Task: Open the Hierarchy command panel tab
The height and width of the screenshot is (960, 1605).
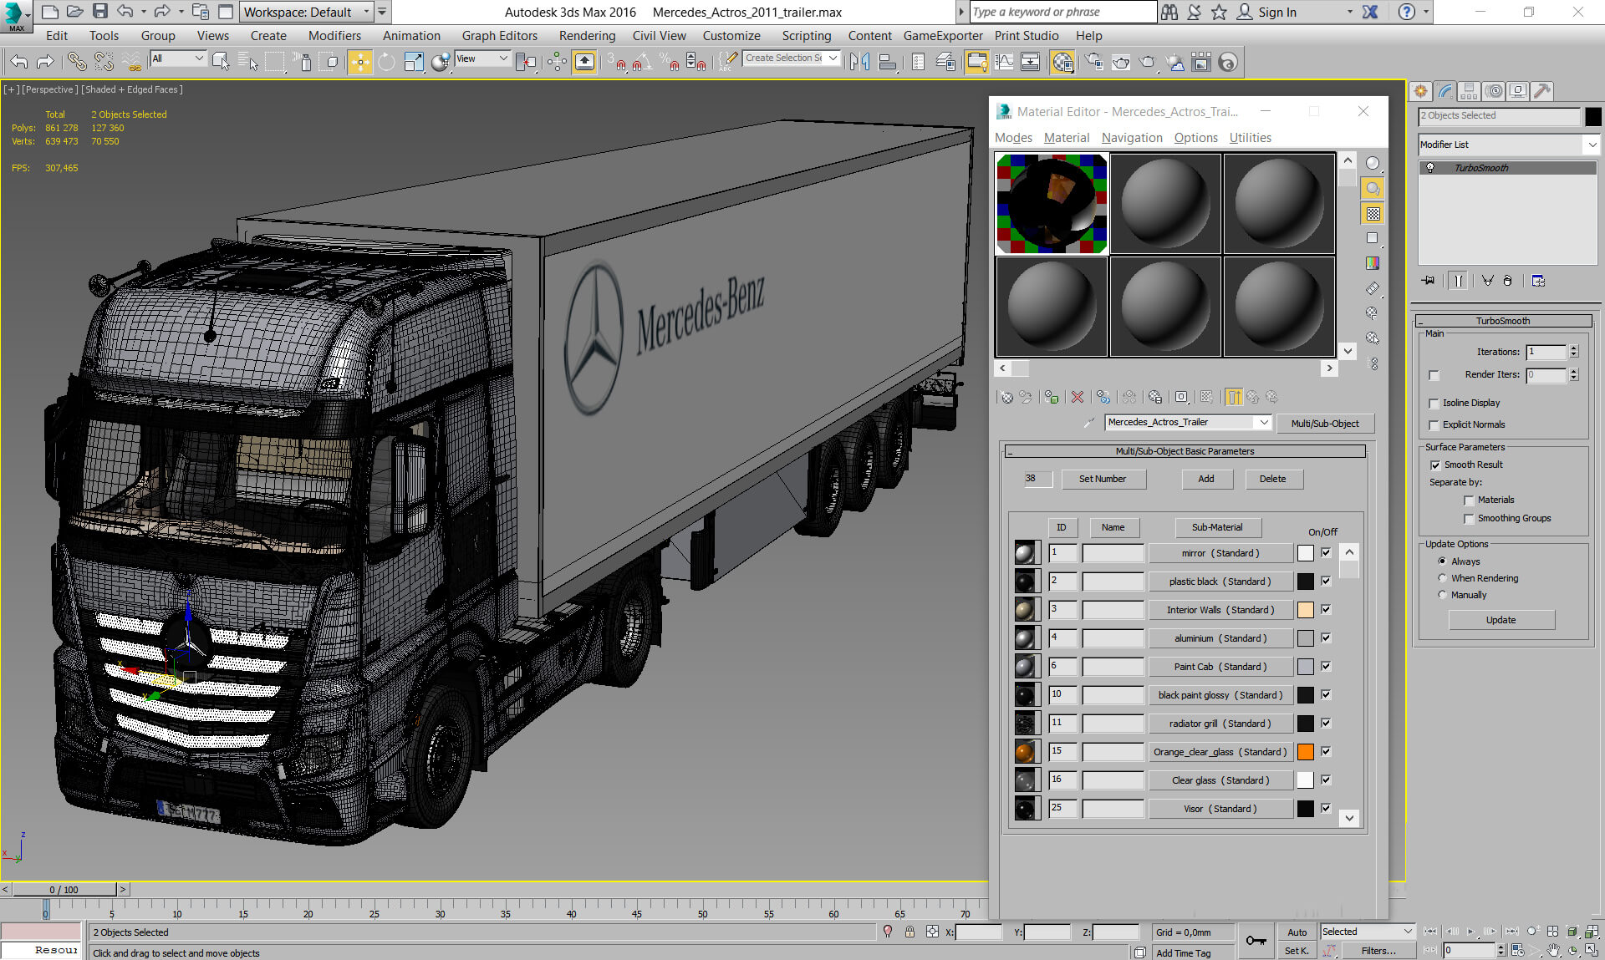Action: coord(1469,91)
